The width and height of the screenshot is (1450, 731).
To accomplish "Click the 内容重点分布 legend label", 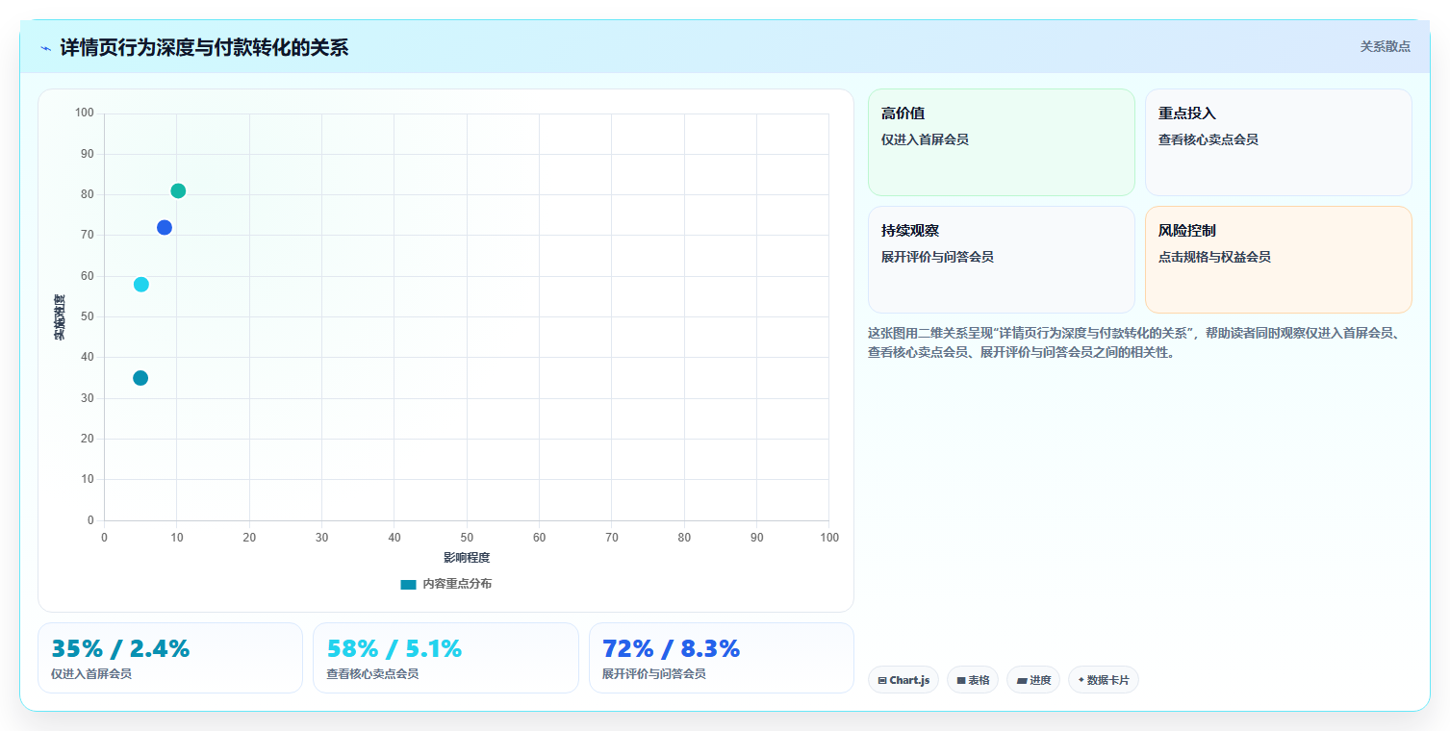I will tap(457, 584).
